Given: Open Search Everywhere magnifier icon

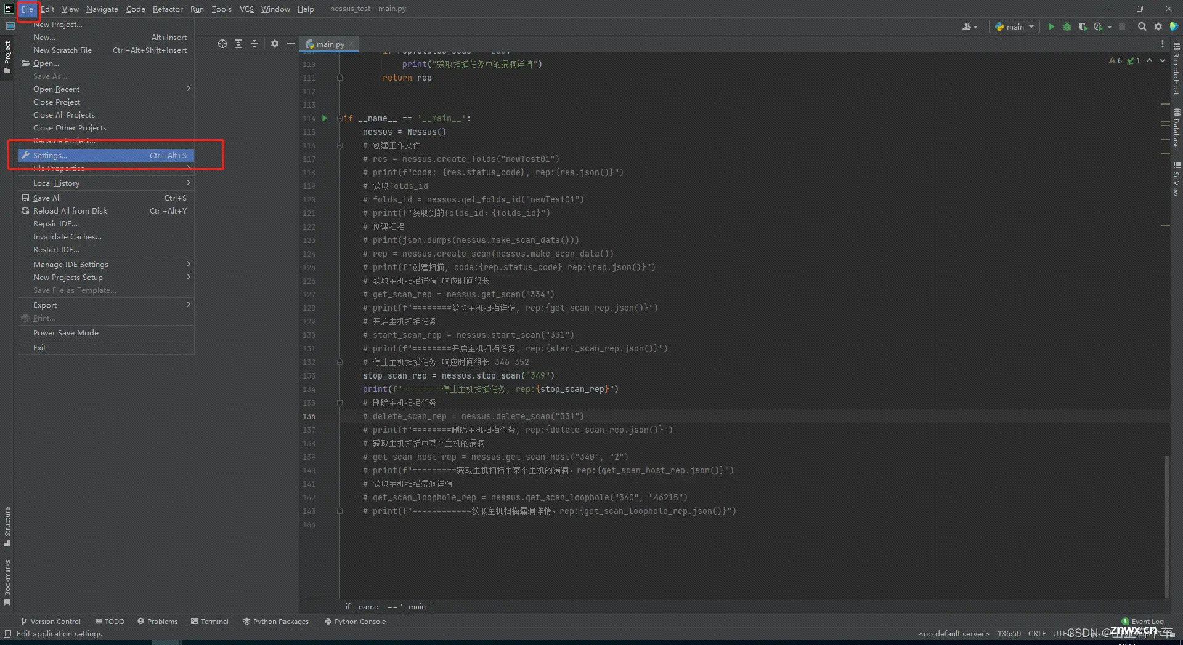Looking at the screenshot, I should (x=1142, y=26).
